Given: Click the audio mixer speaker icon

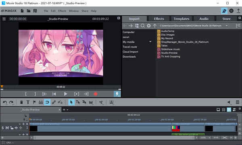Looking at the screenshot, I should click(229, 102).
